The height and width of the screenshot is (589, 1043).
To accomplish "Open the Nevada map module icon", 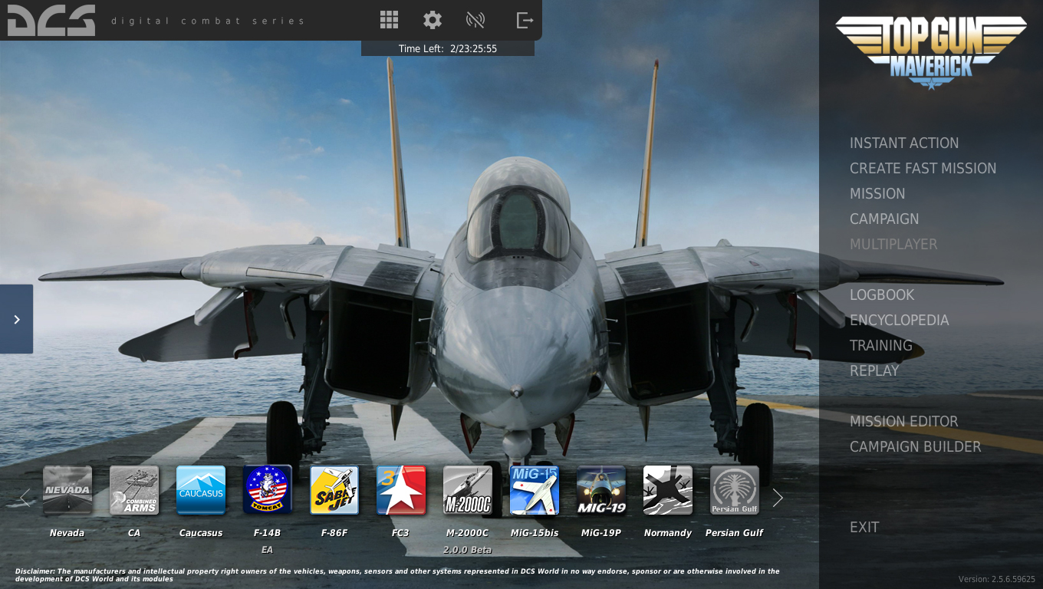I will pyautogui.click(x=67, y=490).
